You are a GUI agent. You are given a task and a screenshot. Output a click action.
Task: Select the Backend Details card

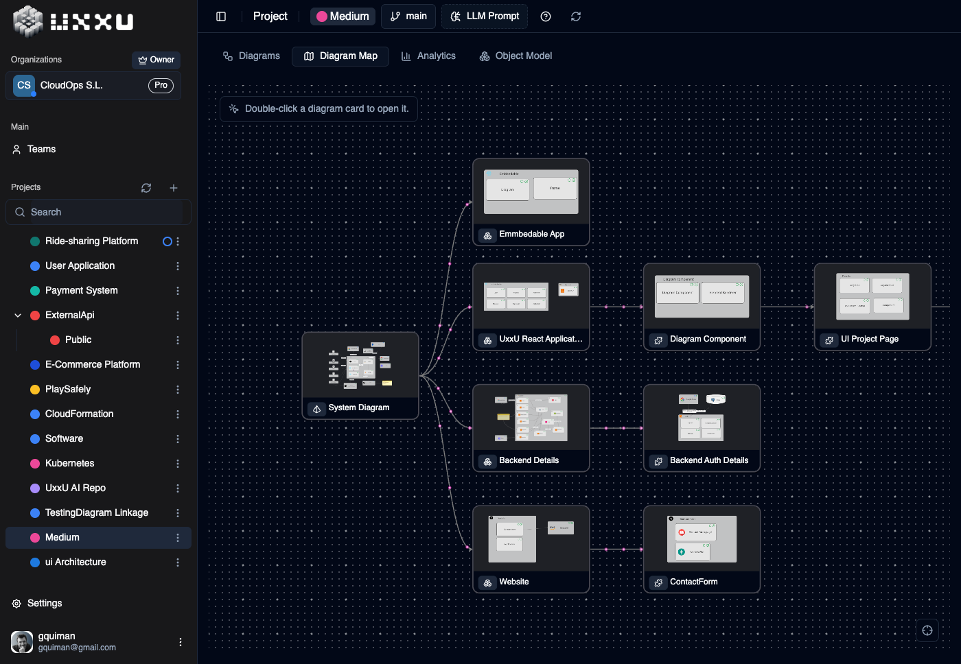(x=531, y=428)
